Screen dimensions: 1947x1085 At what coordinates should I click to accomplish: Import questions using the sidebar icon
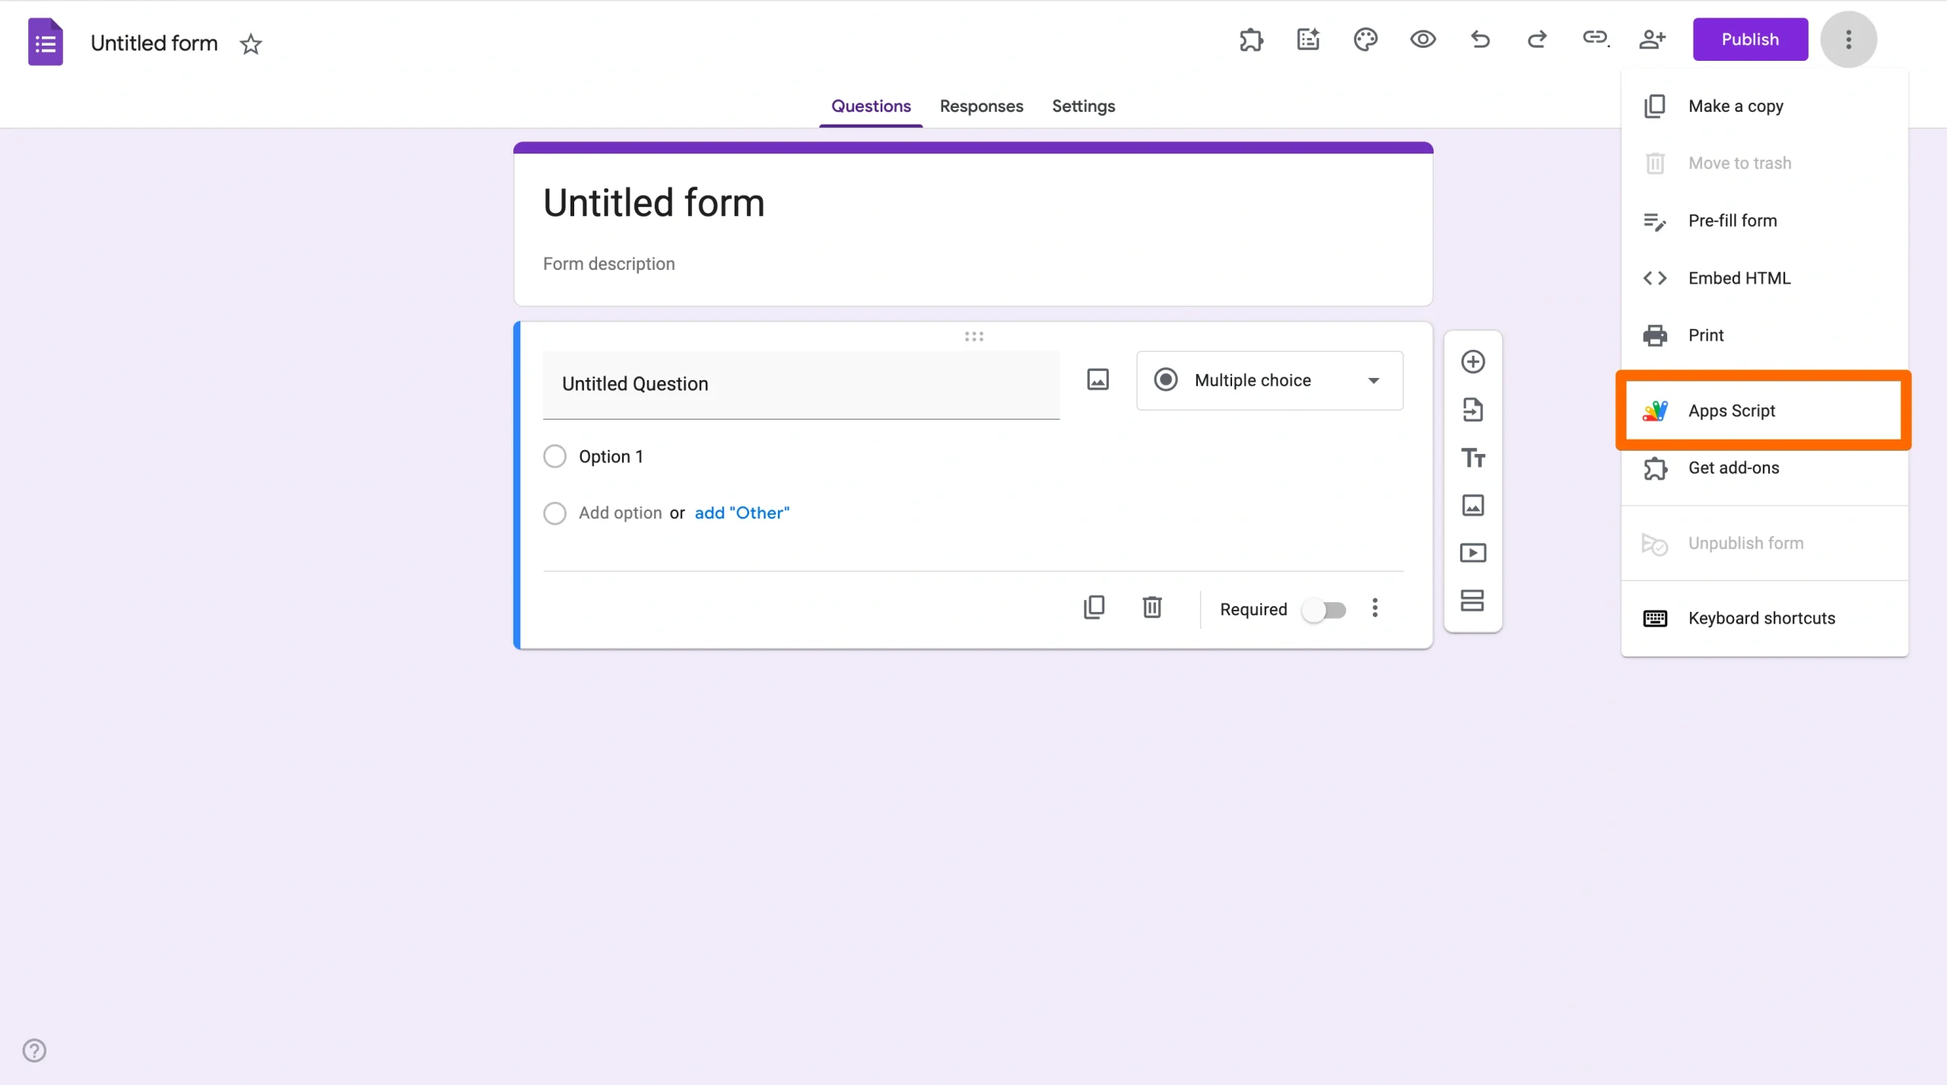pyautogui.click(x=1473, y=410)
